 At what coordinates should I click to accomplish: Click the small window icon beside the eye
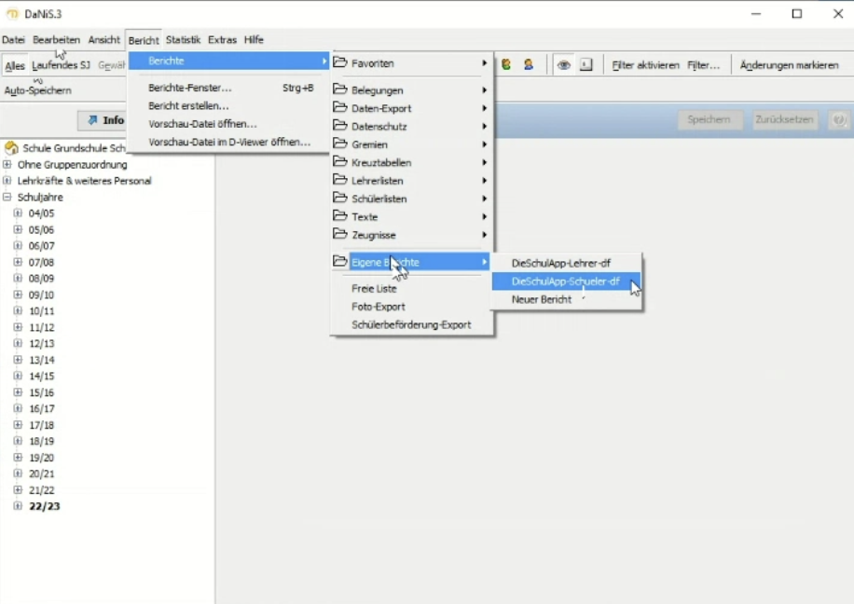(x=585, y=65)
